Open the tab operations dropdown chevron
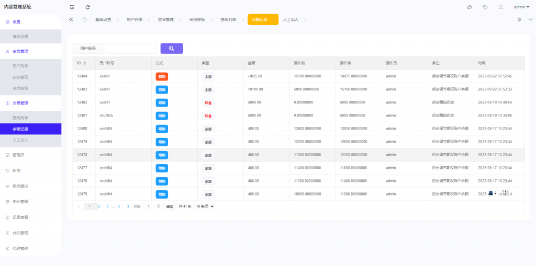The image size is (536, 266). point(530,19)
